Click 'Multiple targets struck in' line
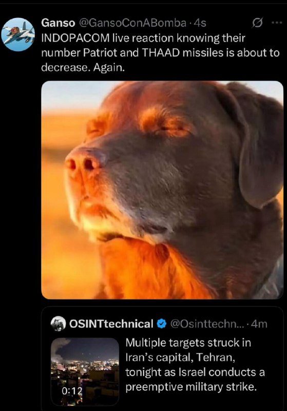Viewport: 287px width, 411px height. tap(188, 343)
